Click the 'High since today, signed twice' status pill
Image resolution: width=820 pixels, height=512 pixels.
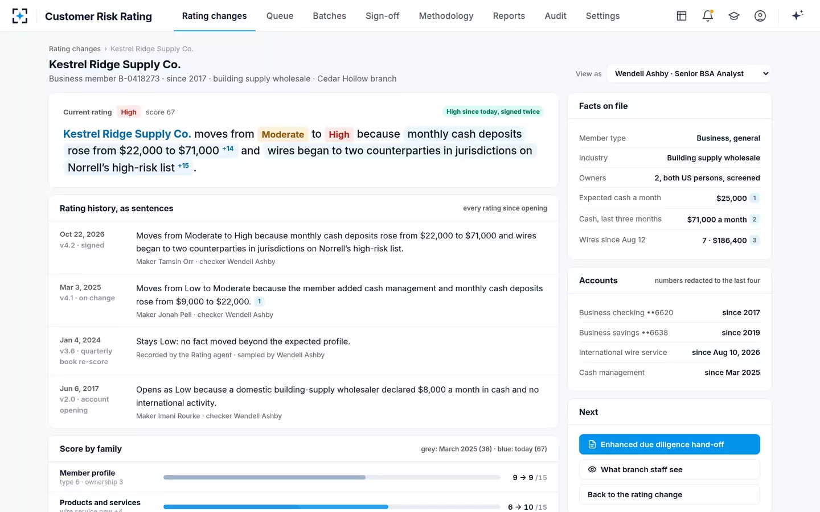(x=493, y=112)
